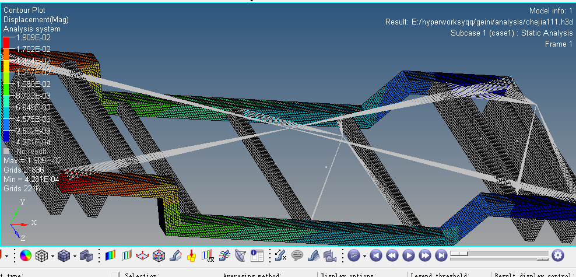This screenshot has height=277, width=576.
Task: Click the gray No result swatch
Action: (6, 151)
